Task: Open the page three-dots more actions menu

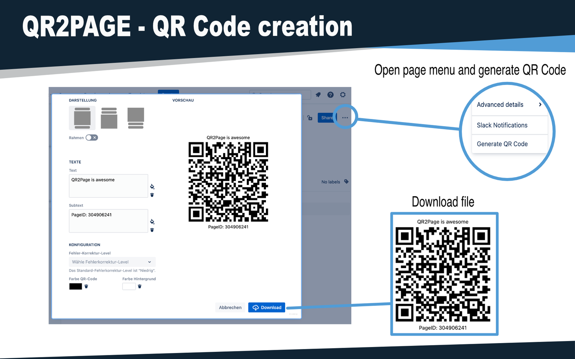Action: [345, 118]
